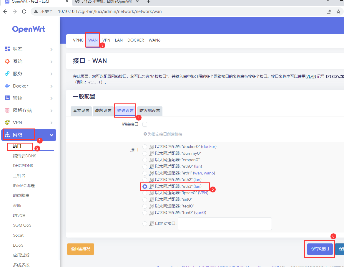Click the 状态 dashboard icon
Image resolution: width=344 pixels, height=267 pixels.
point(7,49)
